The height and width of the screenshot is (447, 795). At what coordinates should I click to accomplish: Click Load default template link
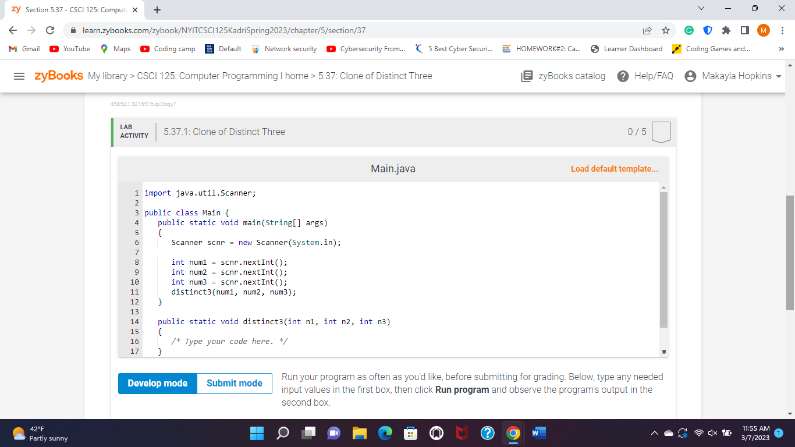click(615, 169)
